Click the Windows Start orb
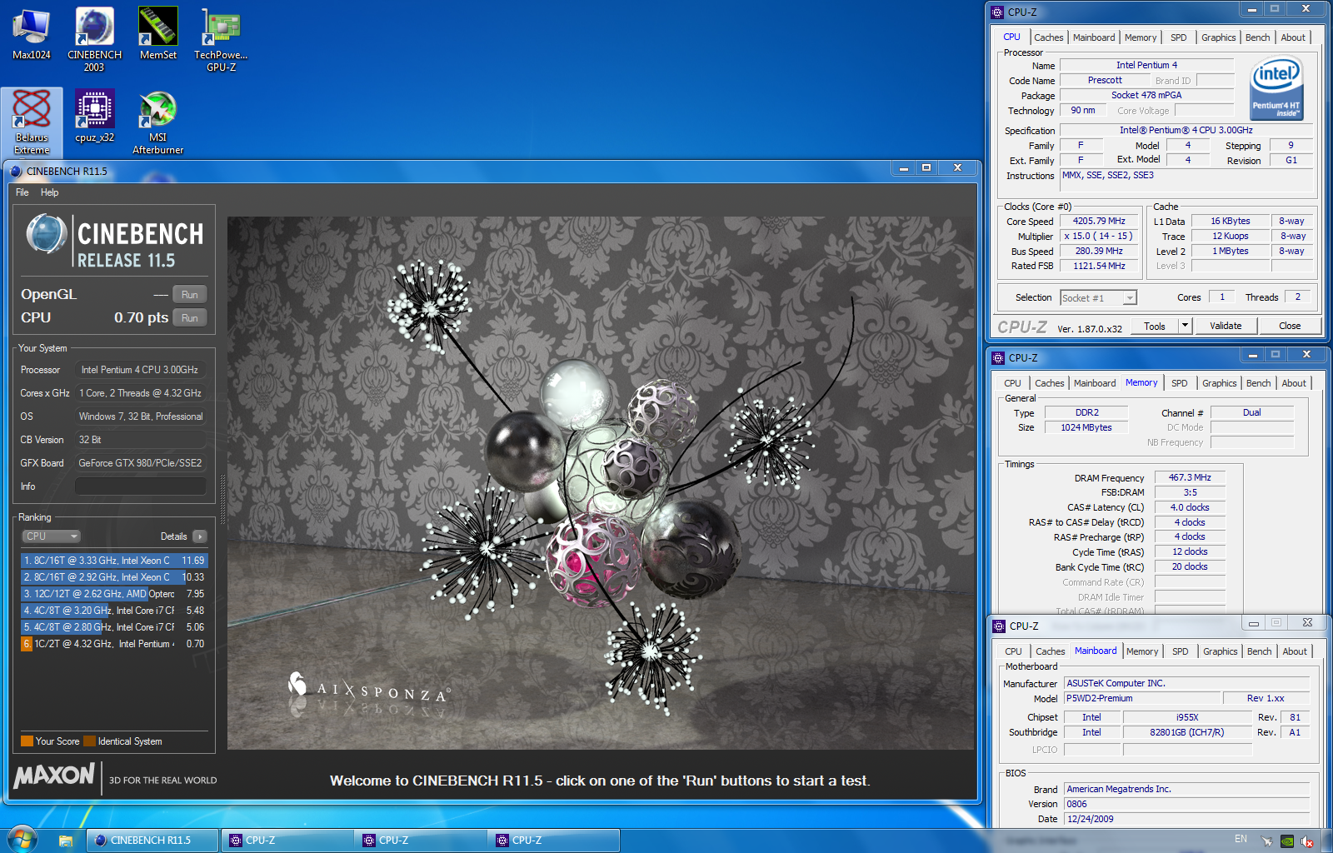Image resolution: width=1333 pixels, height=853 pixels. click(x=21, y=840)
